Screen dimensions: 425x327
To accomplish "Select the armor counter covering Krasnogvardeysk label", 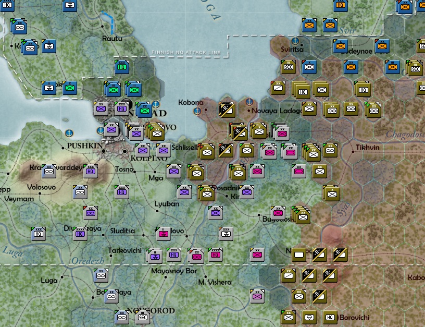I will tap(49, 171).
